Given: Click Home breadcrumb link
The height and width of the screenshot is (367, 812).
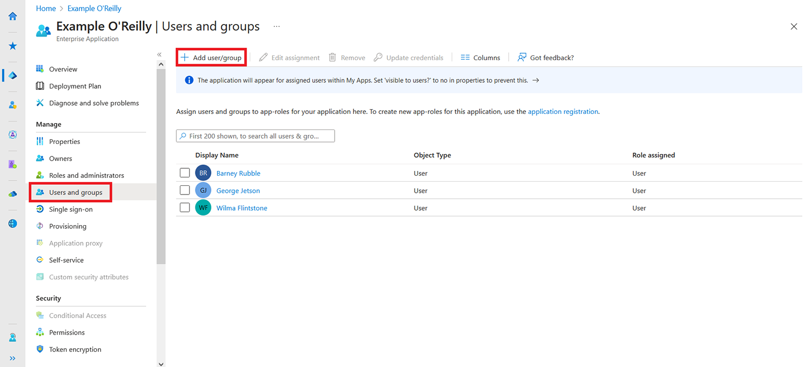Looking at the screenshot, I should pos(46,9).
